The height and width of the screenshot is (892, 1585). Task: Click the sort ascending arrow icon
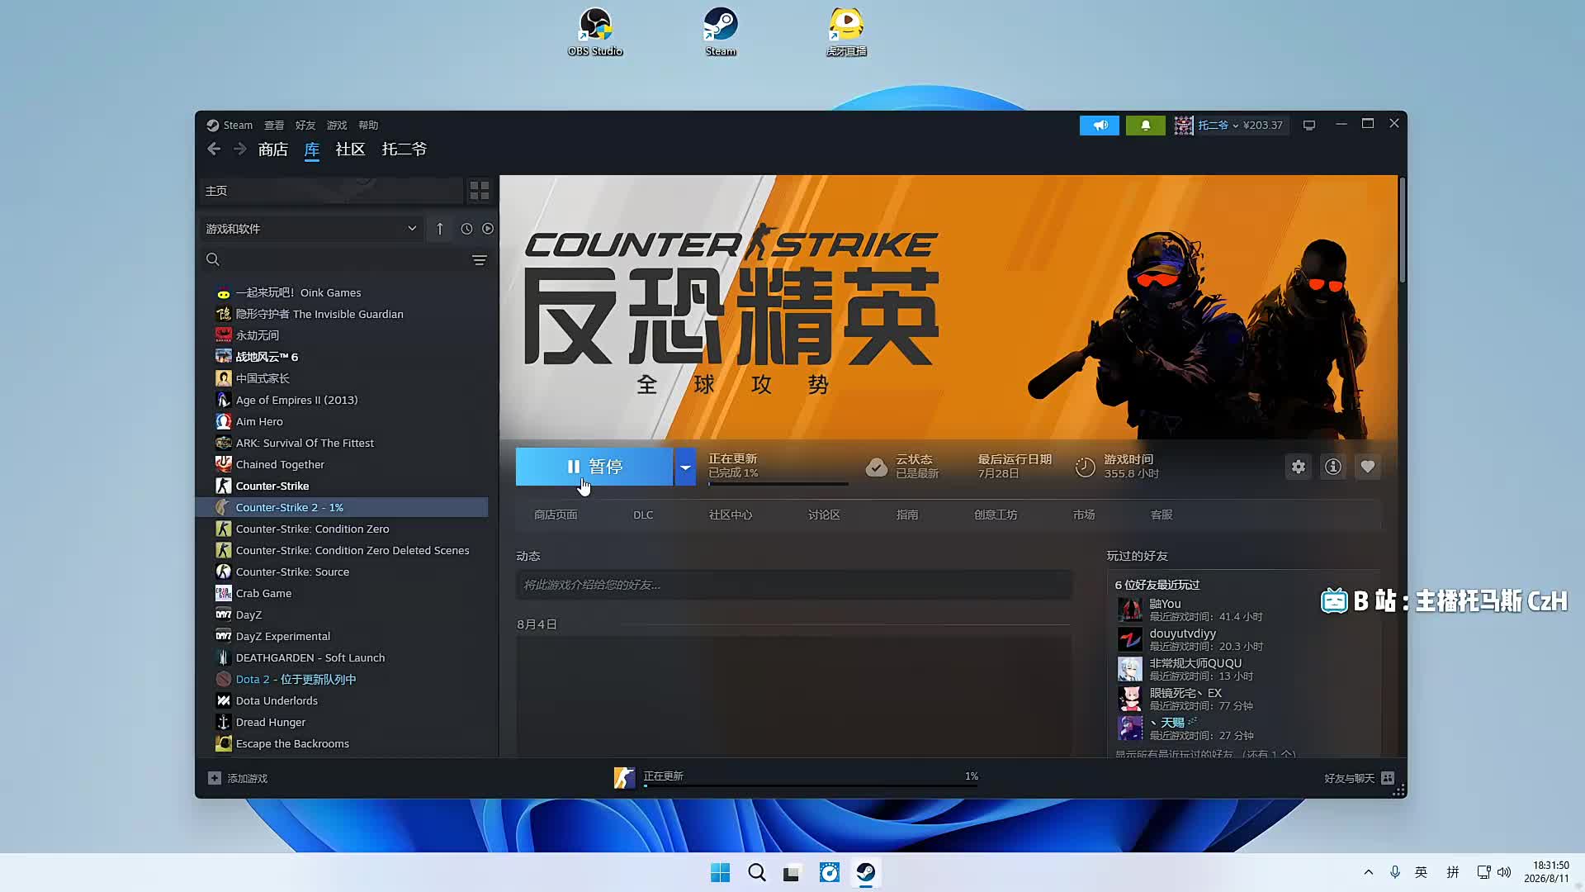click(x=440, y=229)
